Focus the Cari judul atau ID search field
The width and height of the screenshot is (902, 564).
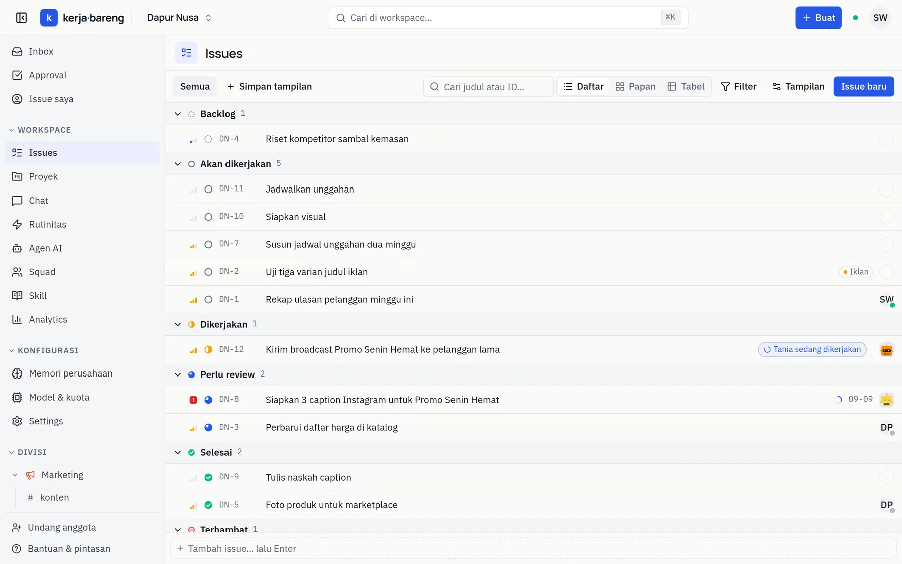click(488, 86)
